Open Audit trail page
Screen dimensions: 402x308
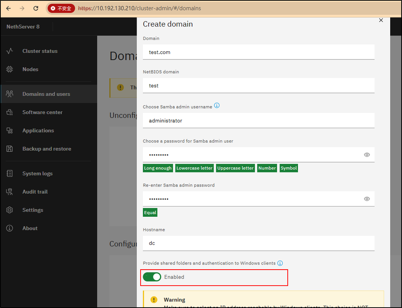click(49, 192)
